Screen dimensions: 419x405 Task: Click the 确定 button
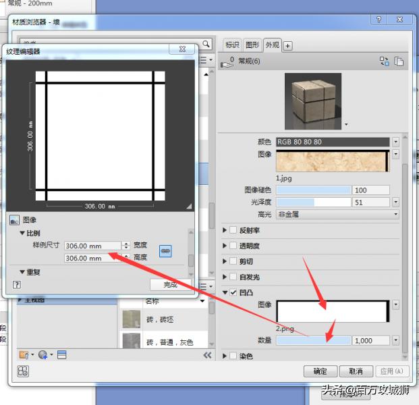320,371
